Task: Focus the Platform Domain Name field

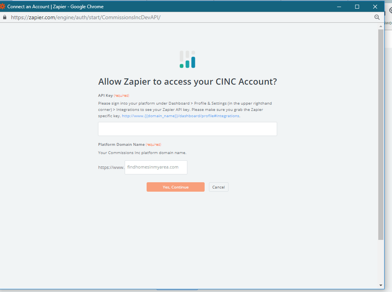Action: (x=156, y=167)
